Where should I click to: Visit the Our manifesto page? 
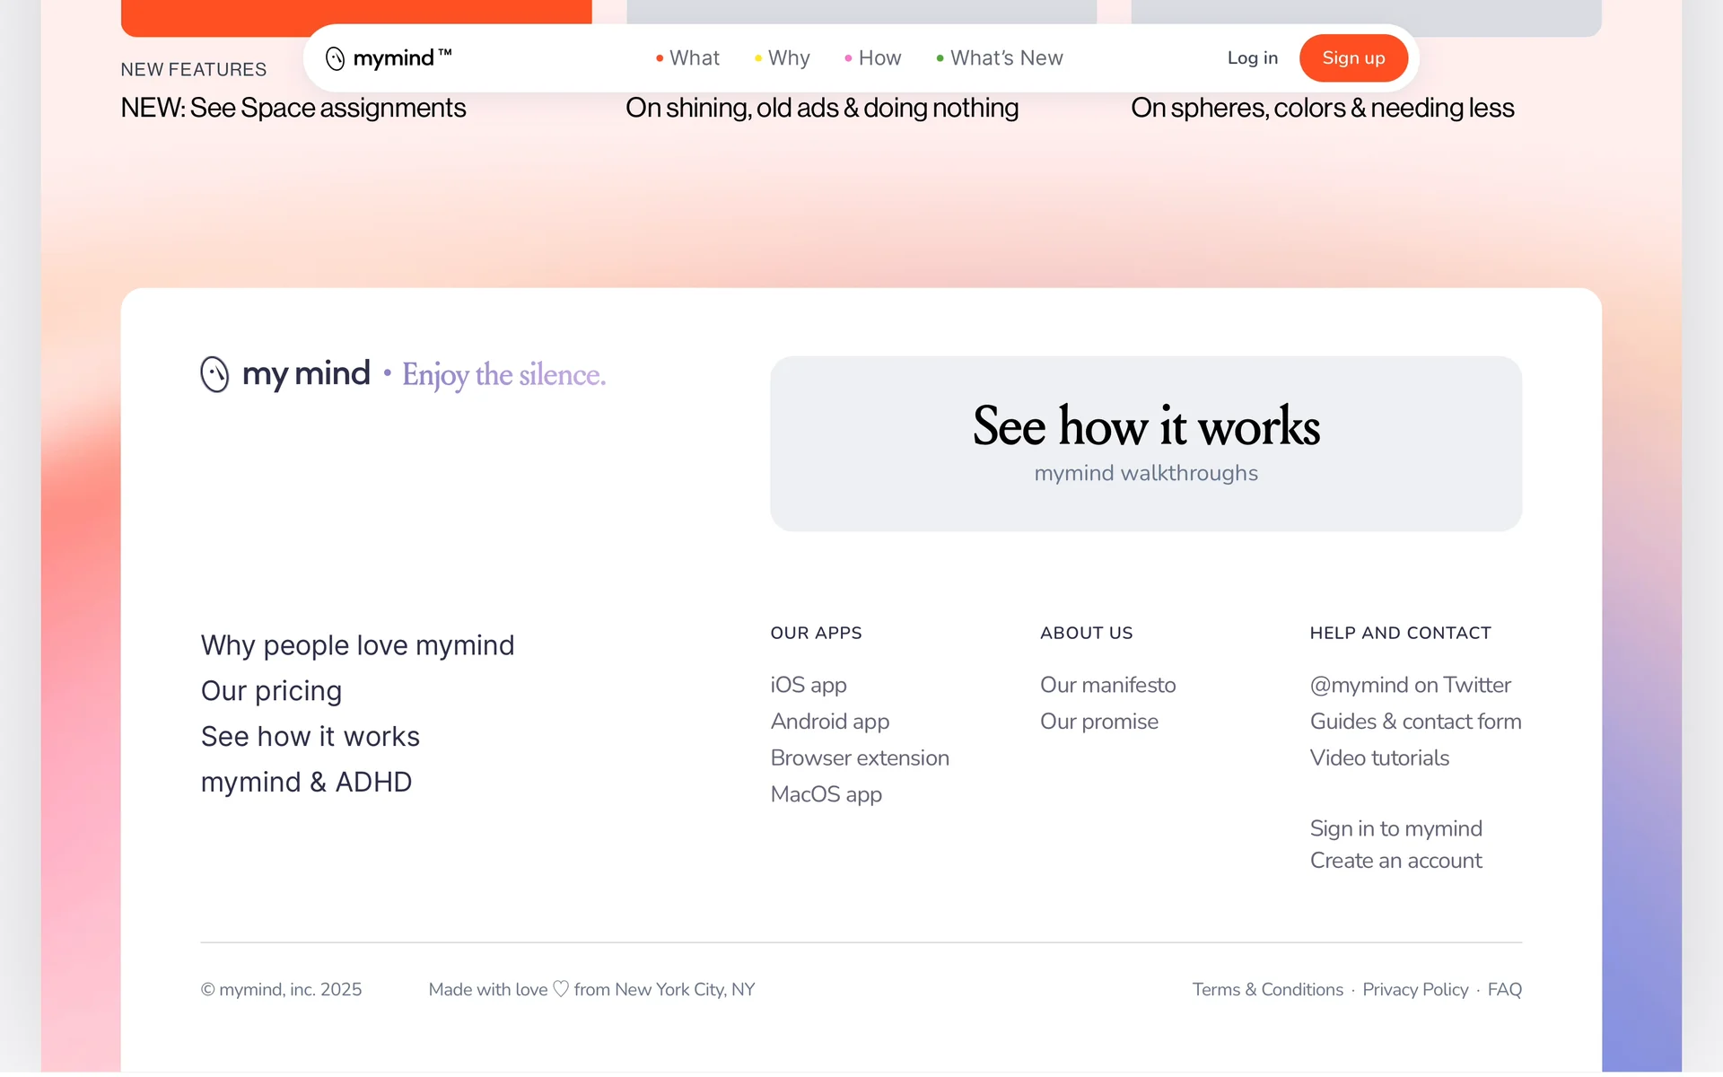1107,685
